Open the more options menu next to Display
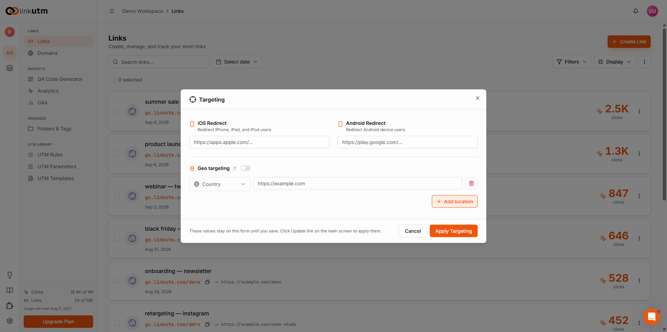Viewport: 667px width, 332px height. [x=644, y=62]
